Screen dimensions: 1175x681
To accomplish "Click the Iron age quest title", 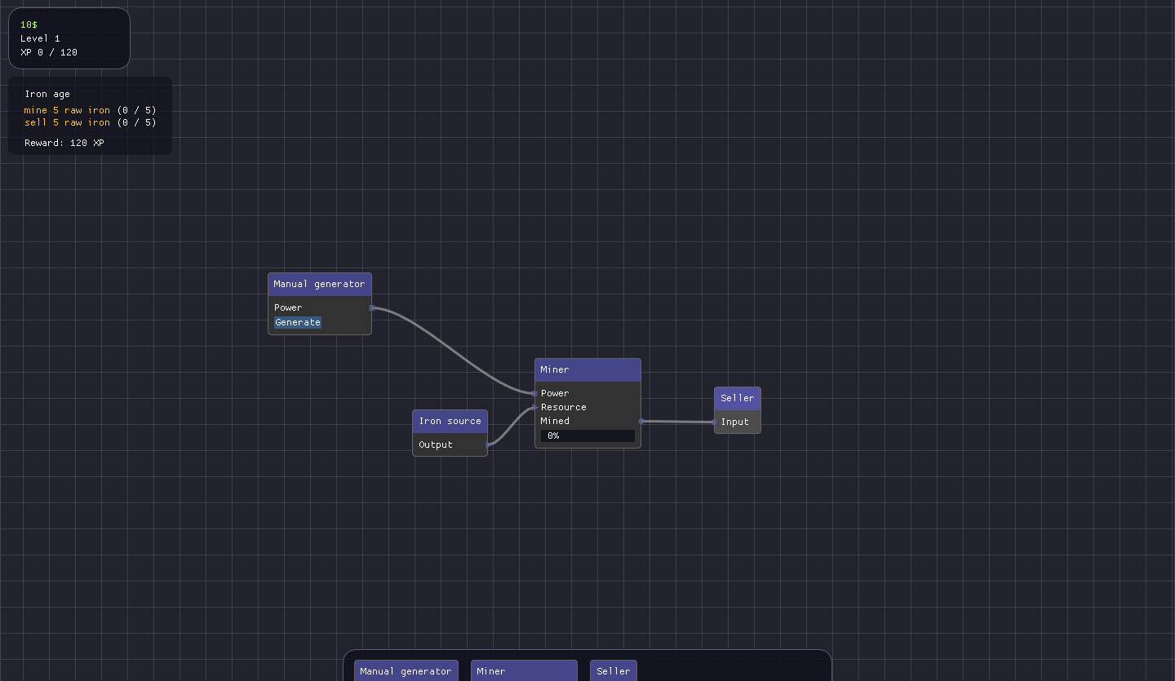I will click(x=47, y=95).
